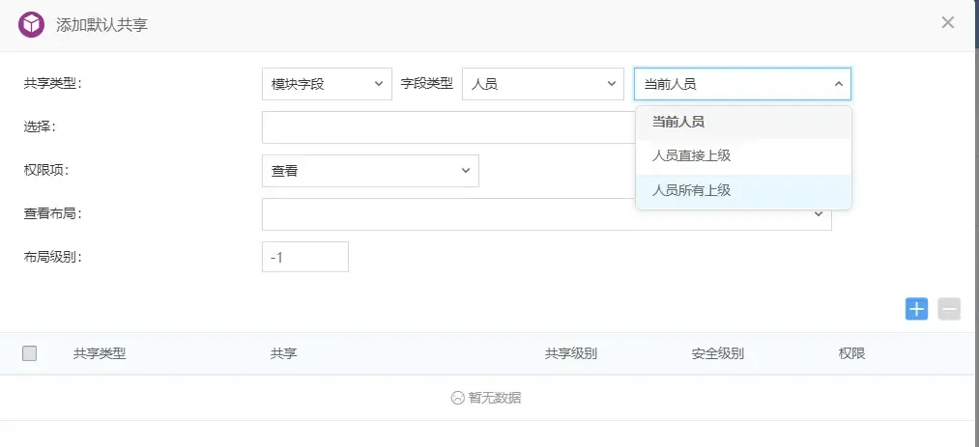Open the 查看 permission dropdown
Screen dimensions: 979x447
370,171
